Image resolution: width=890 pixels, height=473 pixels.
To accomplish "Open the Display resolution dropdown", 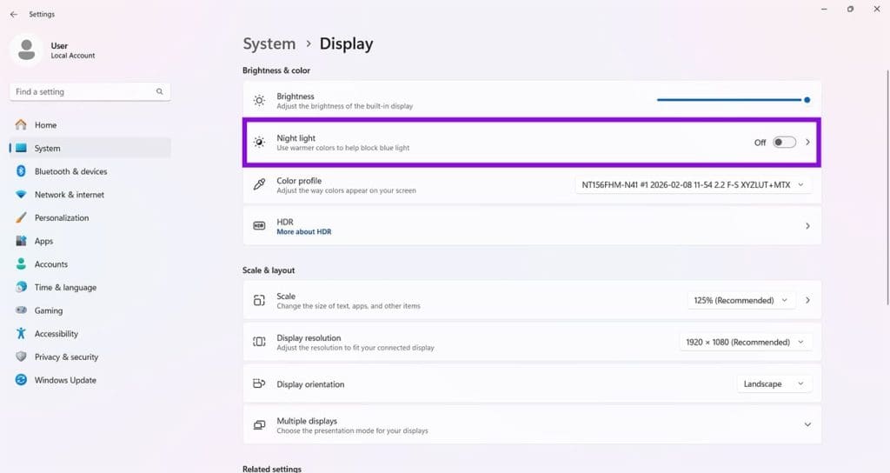I will [x=745, y=342].
